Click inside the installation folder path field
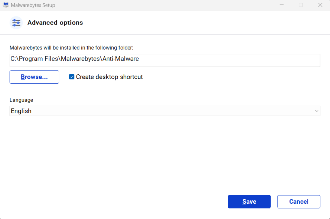This screenshot has height=219, width=330. 210,60
